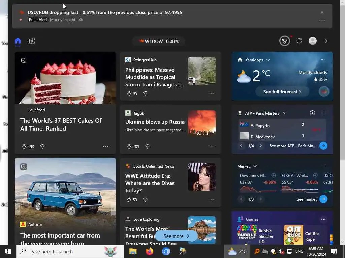Open the rewards trophy icon
345x258 pixels.
284,41
